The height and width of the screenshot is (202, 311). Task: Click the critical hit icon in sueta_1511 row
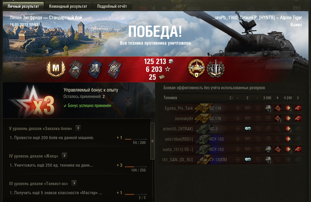pos(278,149)
